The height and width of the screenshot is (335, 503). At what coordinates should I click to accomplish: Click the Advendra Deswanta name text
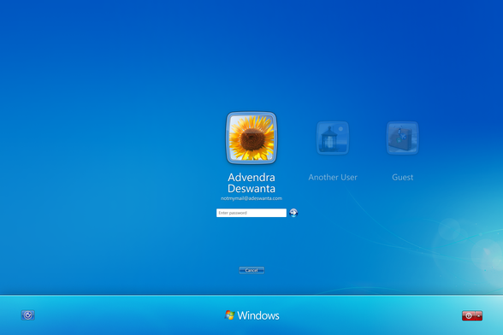pyautogui.click(x=251, y=183)
